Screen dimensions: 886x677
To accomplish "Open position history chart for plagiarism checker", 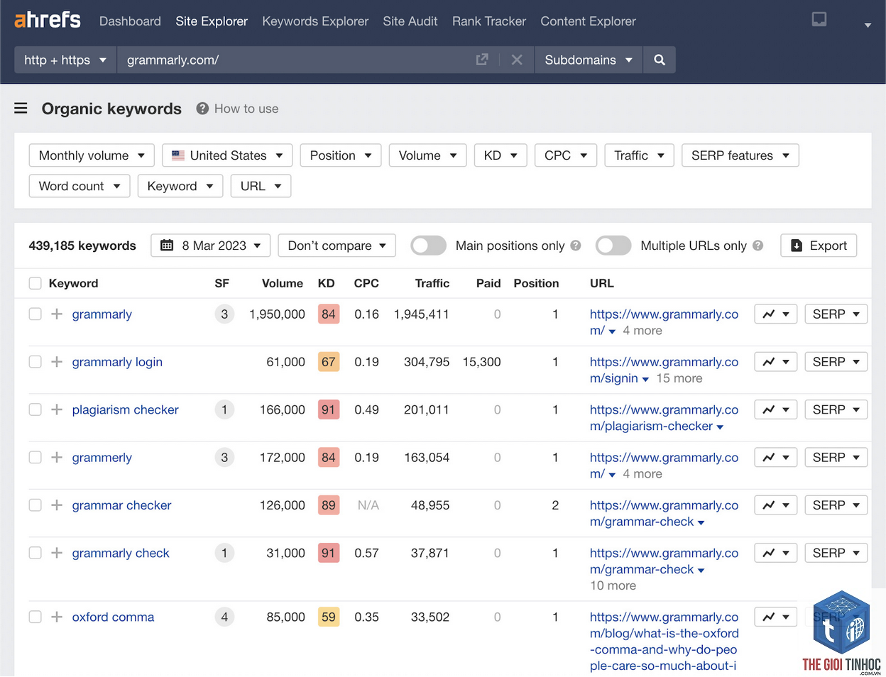I will (776, 409).
